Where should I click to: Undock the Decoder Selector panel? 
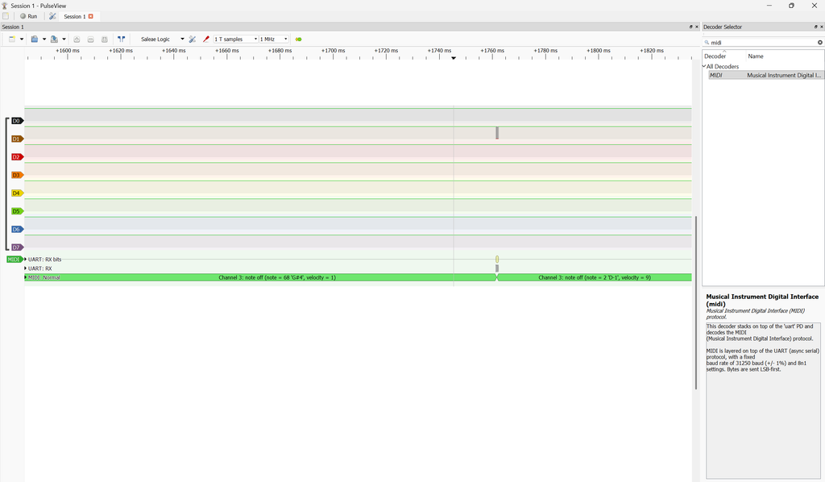point(816,27)
